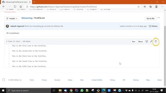Delete this file using the trash icon
Viewport: 166px width, 93px height.
tap(156, 41)
